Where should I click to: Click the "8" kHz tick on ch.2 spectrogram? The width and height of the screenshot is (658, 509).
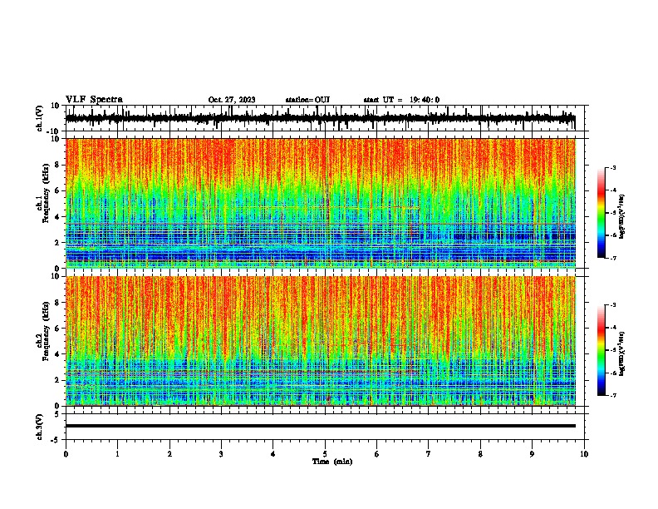[58, 303]
